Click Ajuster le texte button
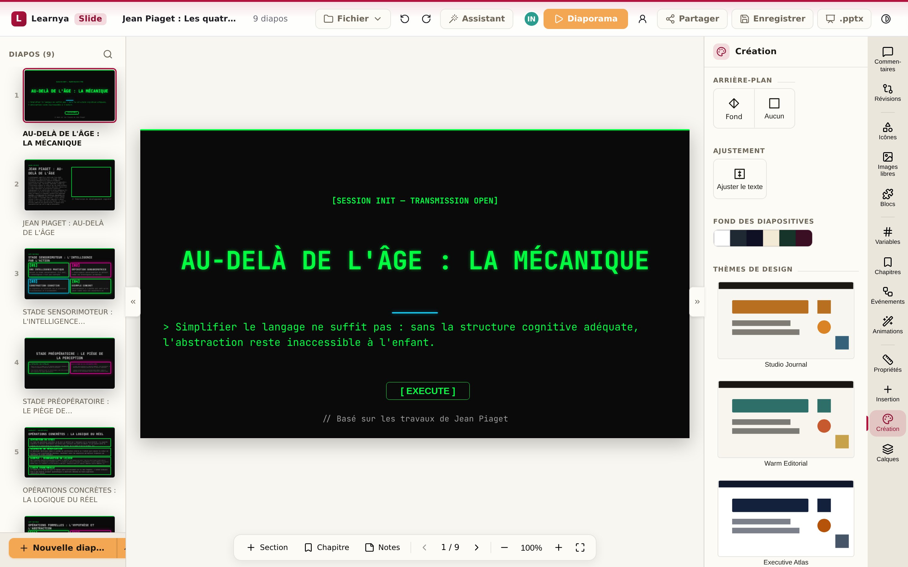This screenshot has width=908, height=567. click(740, 179)
